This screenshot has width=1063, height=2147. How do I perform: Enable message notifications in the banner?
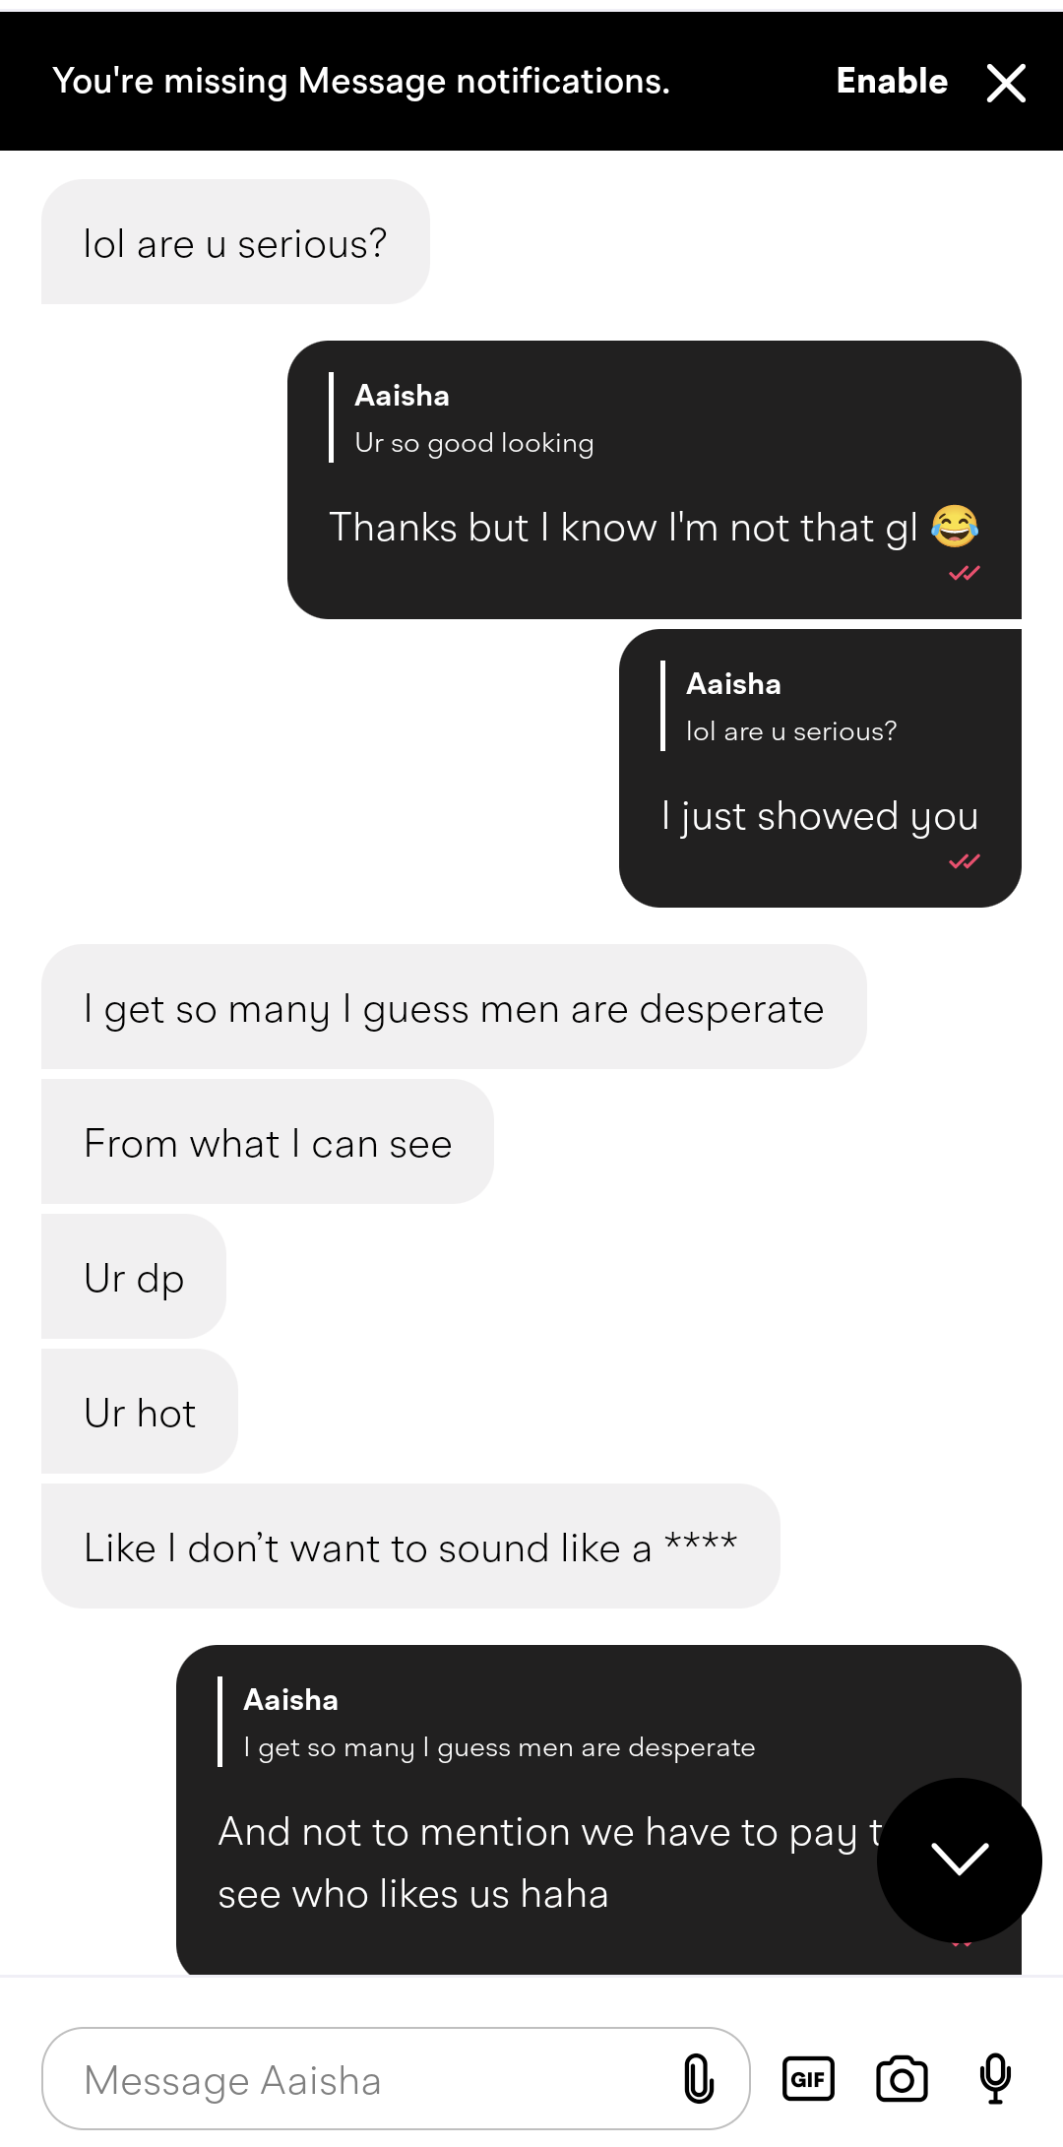click(x=892, y=82)
